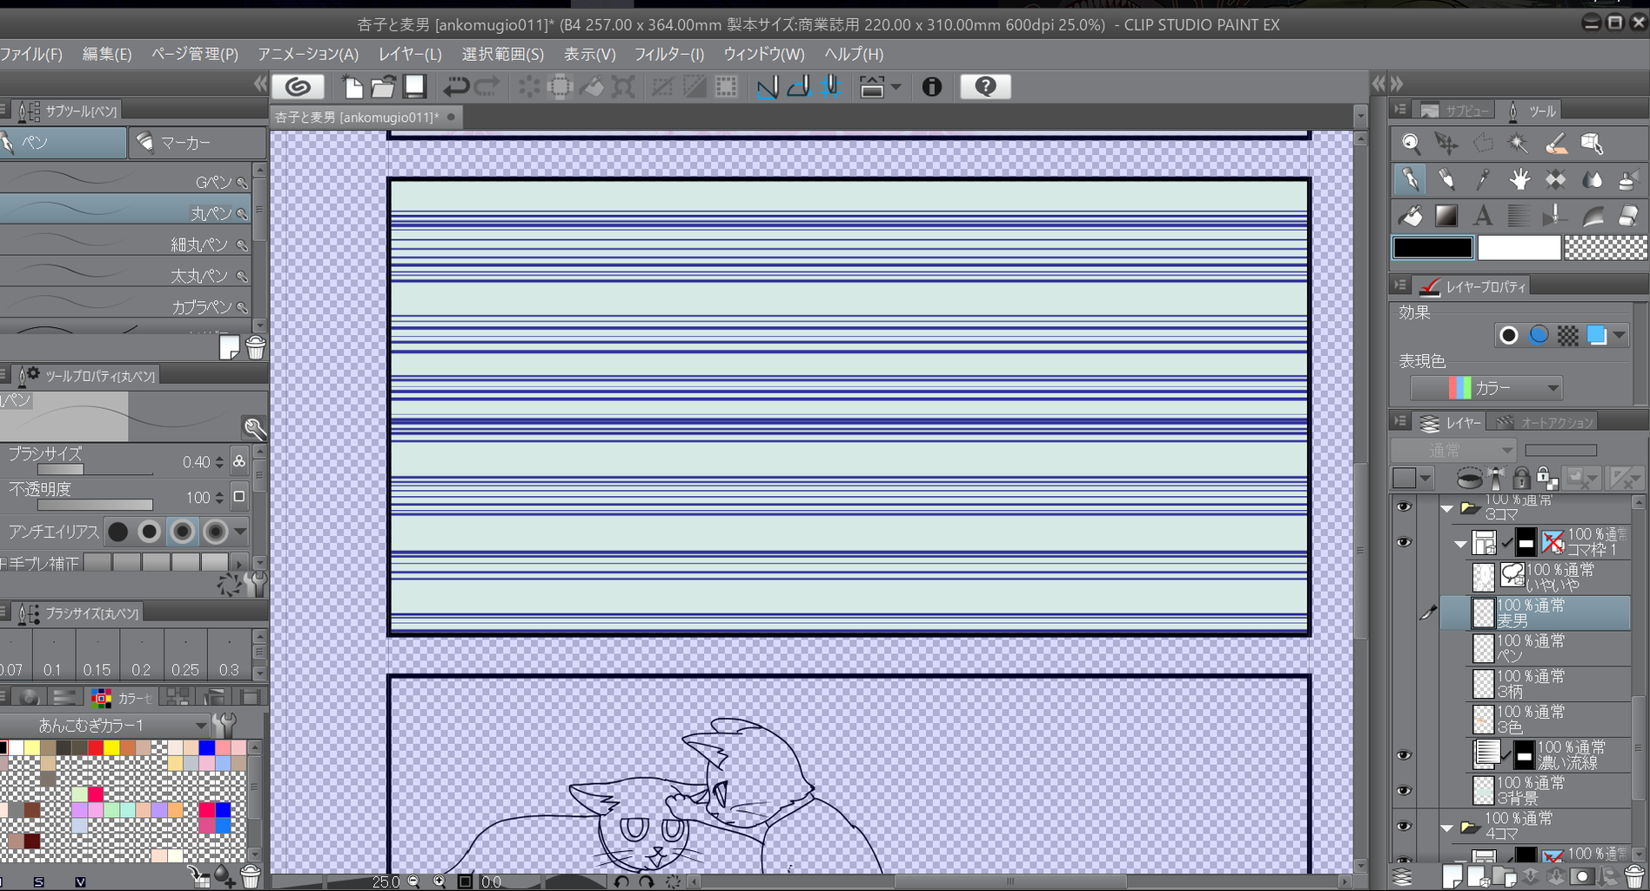
Task: Adjust the 不透明度 opacity slider
Action: point(95,504)
